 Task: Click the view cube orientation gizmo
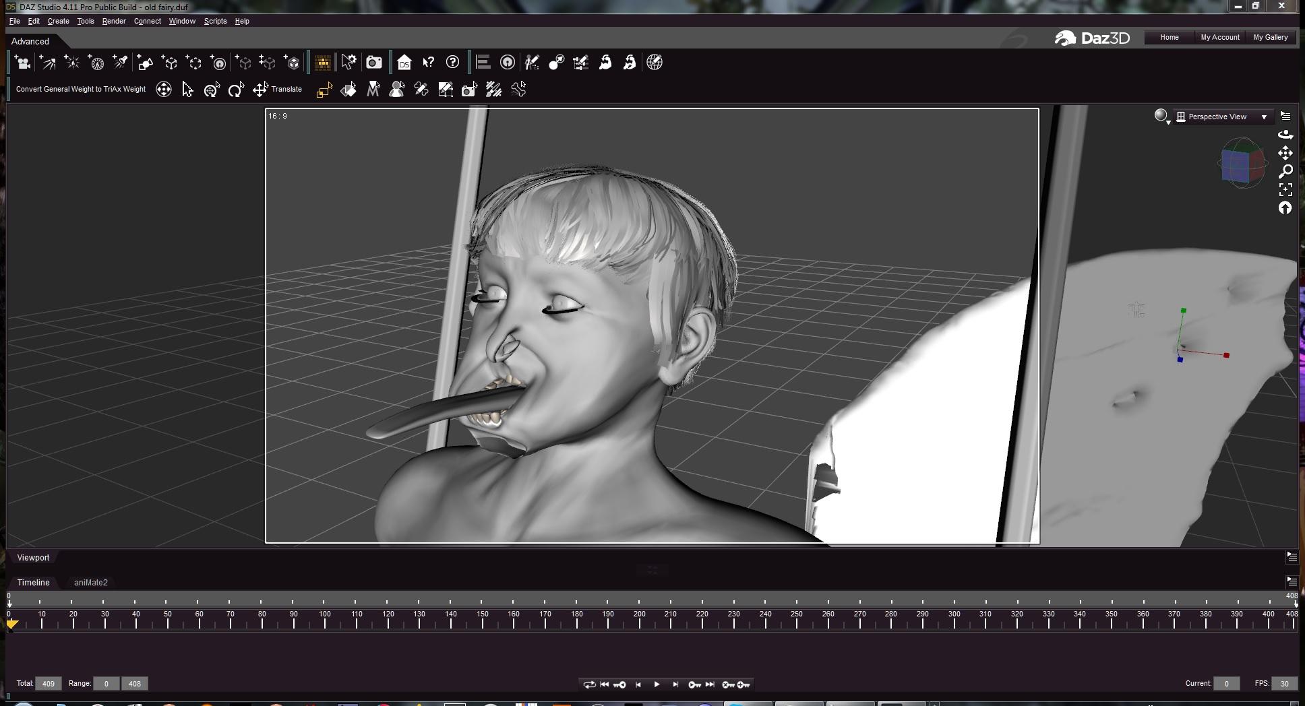(x=1242, y=163)
